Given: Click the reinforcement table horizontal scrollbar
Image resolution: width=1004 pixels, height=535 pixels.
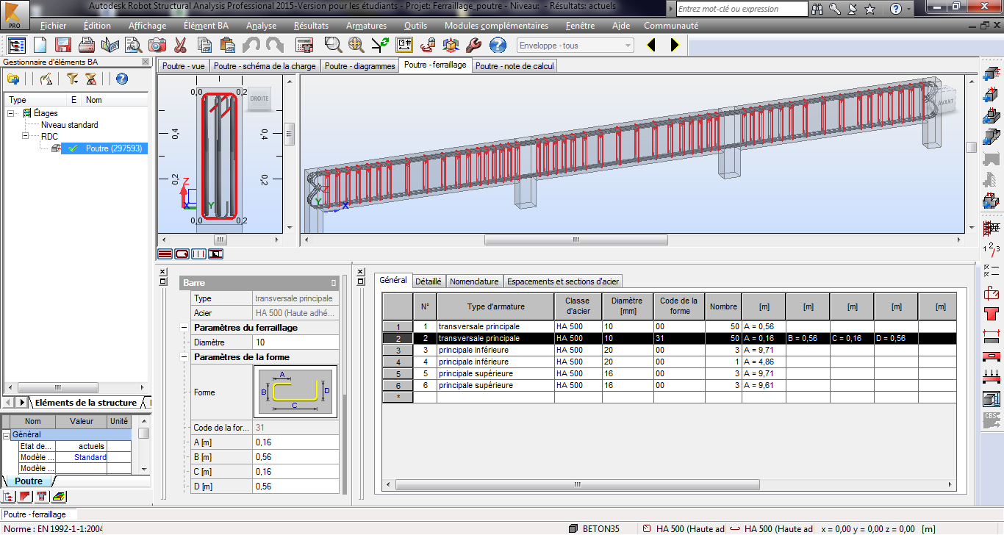Looking at the screenshot, I should coord(576,485).
